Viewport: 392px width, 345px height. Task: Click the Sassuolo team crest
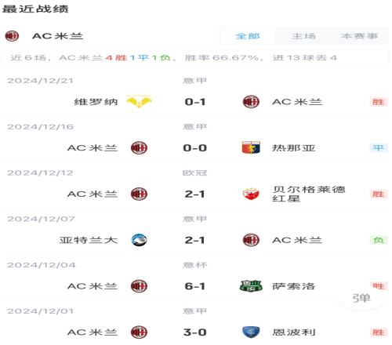[x=251, y=286]
